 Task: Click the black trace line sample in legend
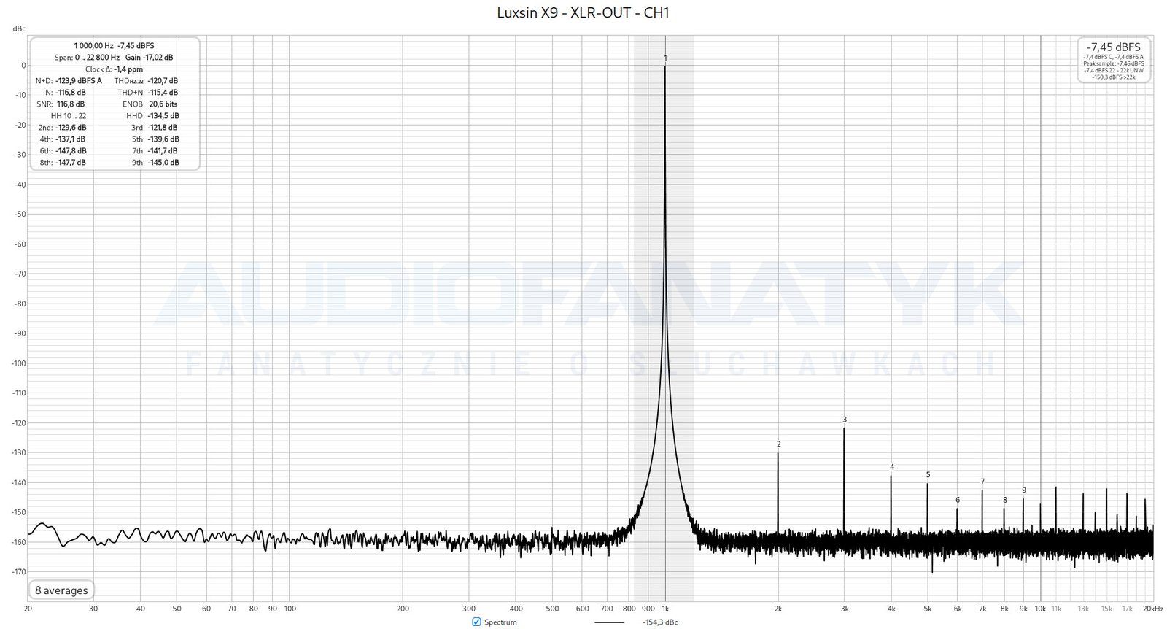click(x=609, y=622)
